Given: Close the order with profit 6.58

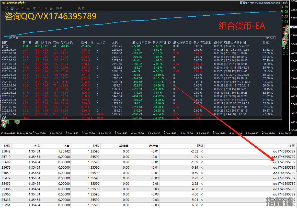Looking at the screenshot, I should (x=201, y=205).
